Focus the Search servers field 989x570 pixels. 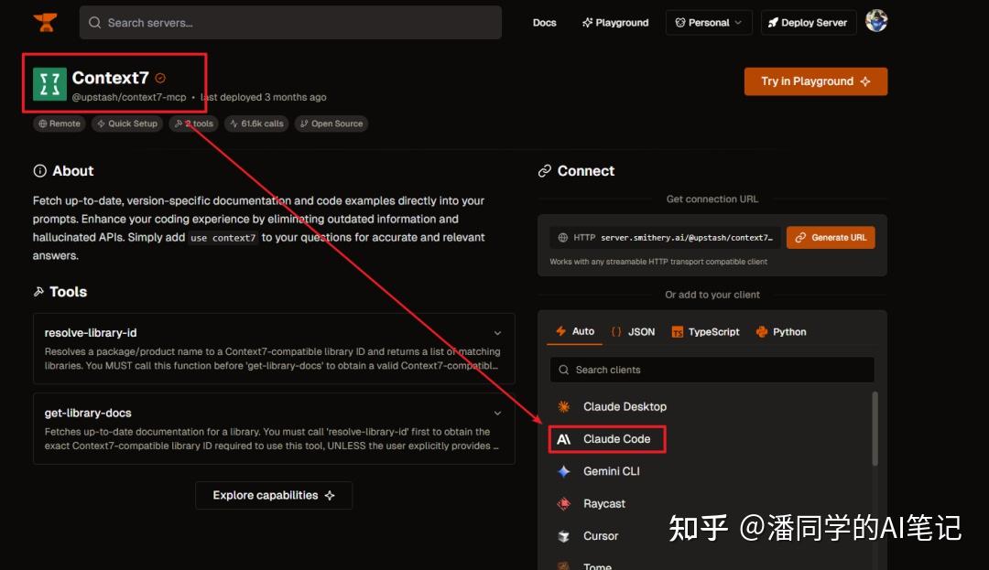pyautogui.click(x=291, y=23)
